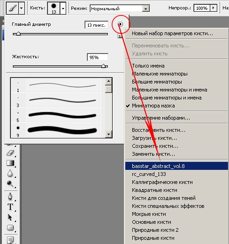Click the Жесткость hardness slider handle
The height and width of the screenshot is (244, 229).
103,66
